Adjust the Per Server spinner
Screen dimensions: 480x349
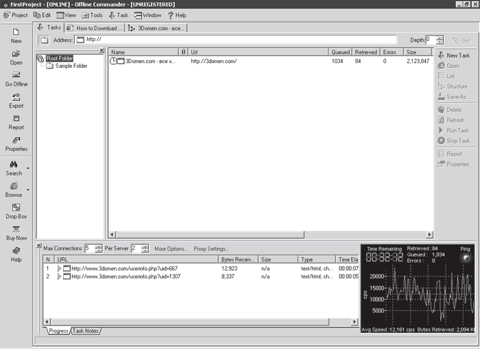(145, 248)
